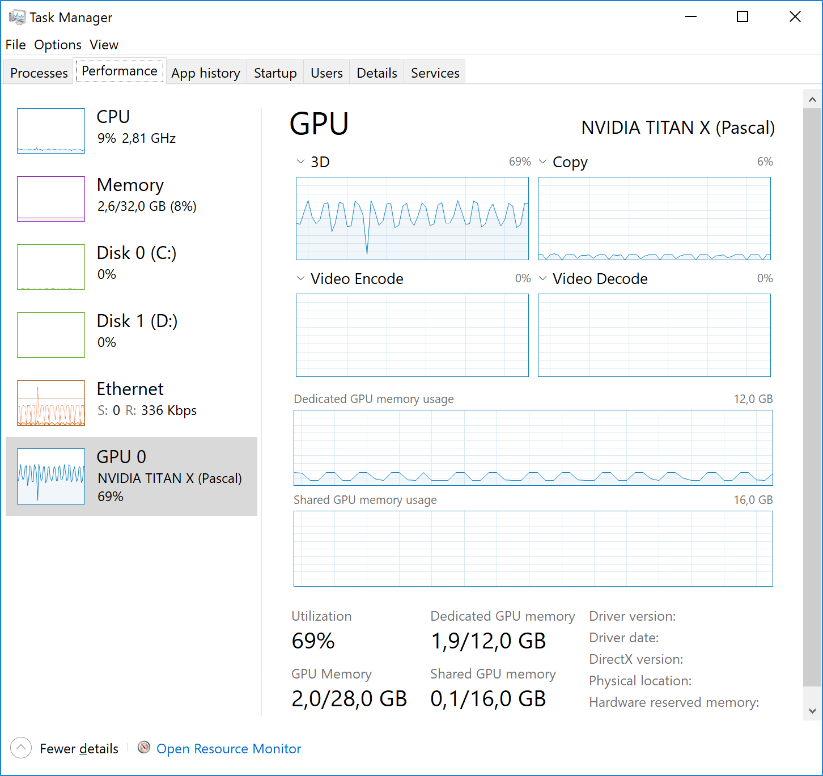Minimize the Task Manager window
This screenshot has width=823, height=776.
(x=690, y=17)
